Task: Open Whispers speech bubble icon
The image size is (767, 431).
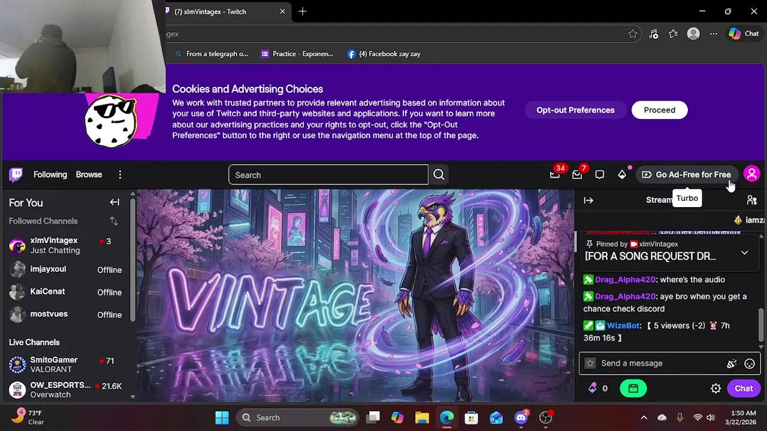Action: point(600,175)
